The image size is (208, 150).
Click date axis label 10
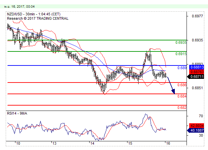tap(18, 143)
